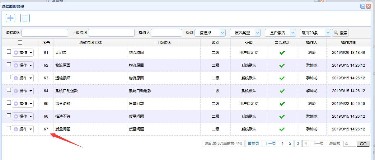375x160 pixels.
Task: Open the 操作 dropdown for row 66
Action: tap(23, 116)
